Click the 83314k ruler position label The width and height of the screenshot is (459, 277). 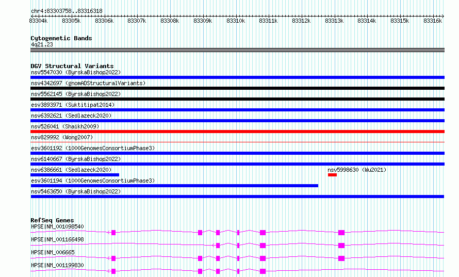(x=367, y=21)
